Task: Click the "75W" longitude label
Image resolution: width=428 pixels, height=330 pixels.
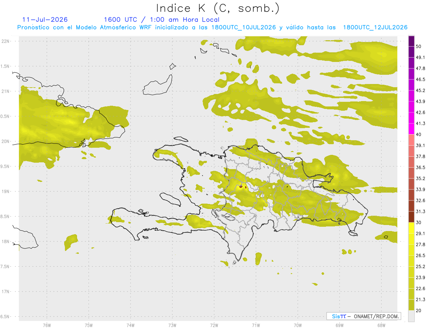Action: [x=89, y=325]
